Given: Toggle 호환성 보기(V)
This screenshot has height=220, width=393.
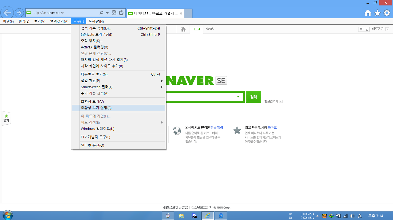Looking at the screenshot, I should [119, 101].
